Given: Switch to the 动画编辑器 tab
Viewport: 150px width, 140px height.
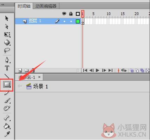Looking at the screenshot, I should click(x=46, y=6).
